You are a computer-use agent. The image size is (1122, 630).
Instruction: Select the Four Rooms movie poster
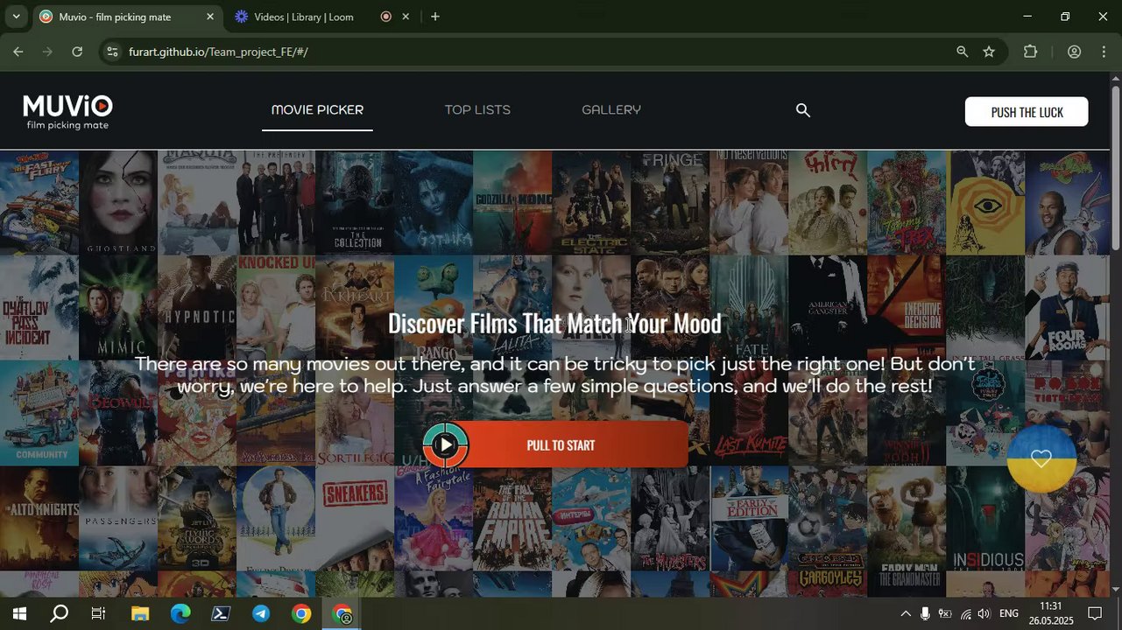[x=1068, y=308]
